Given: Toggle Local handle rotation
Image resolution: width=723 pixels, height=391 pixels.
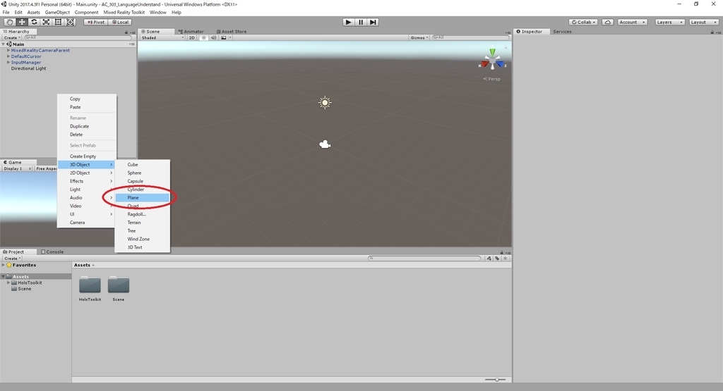Looking at the screenshot, I should coord(120,22).
